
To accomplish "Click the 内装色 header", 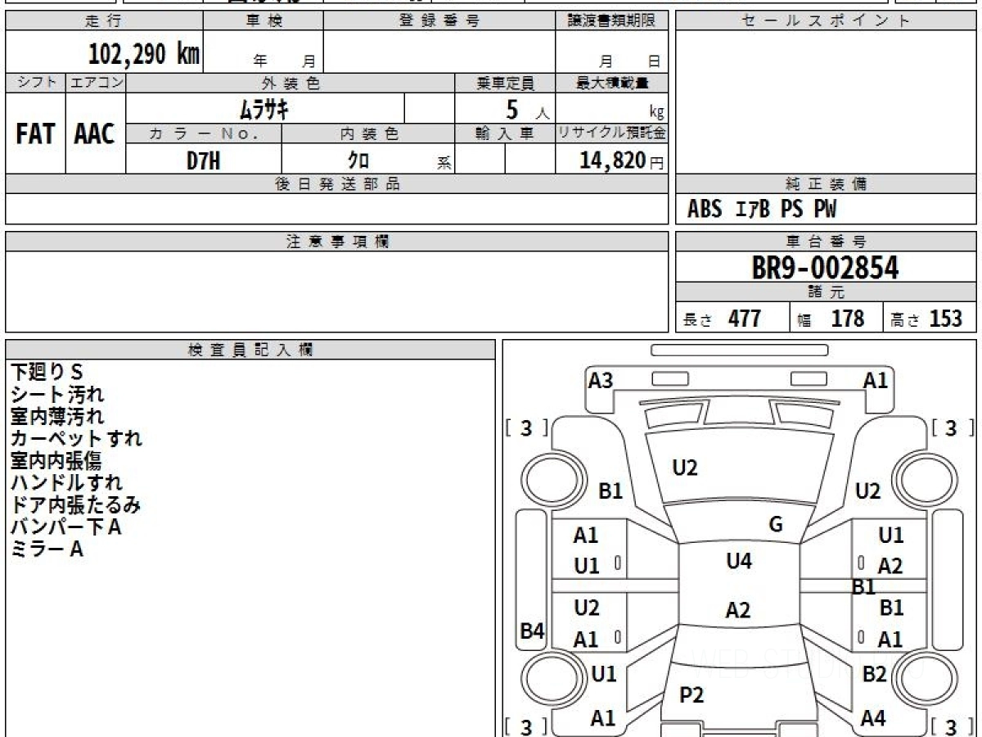I will tap(368, 133).
